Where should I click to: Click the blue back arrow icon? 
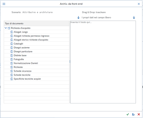point(133,114)
